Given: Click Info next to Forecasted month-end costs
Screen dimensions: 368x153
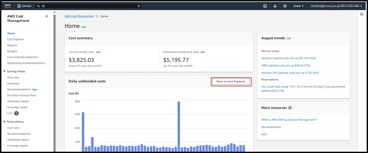Looking at the screenshot, I should pos(203,52).
